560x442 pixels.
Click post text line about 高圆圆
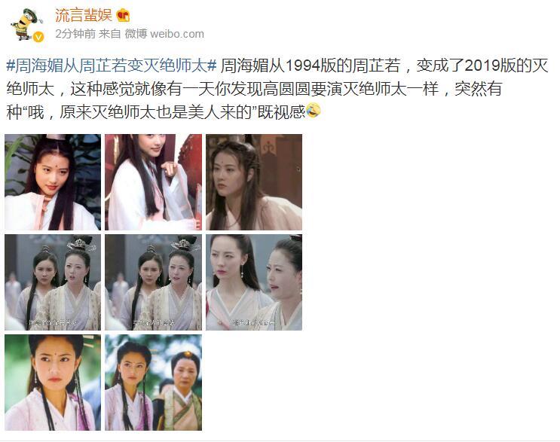coord(254,89)
